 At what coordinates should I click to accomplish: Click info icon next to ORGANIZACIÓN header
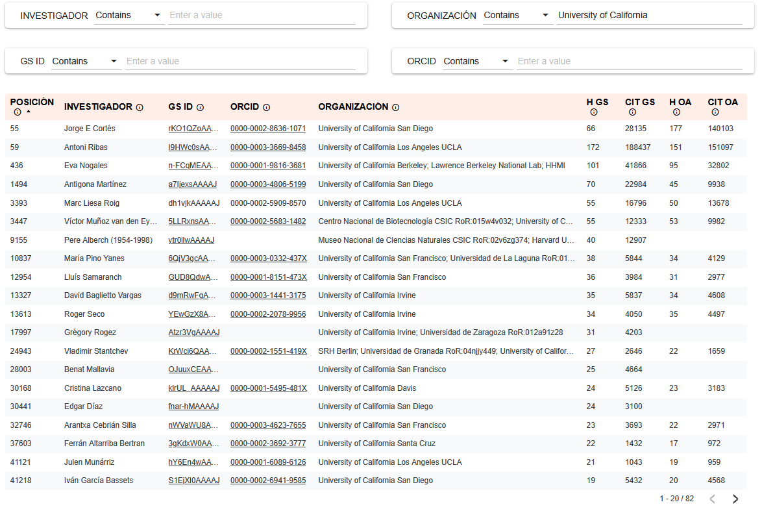coord(395,107)
